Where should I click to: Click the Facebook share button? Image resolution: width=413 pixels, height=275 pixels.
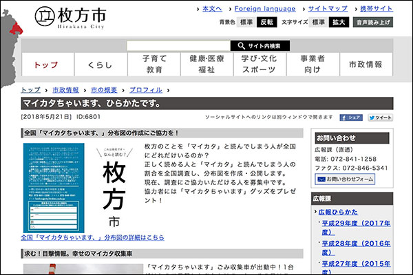351,118
